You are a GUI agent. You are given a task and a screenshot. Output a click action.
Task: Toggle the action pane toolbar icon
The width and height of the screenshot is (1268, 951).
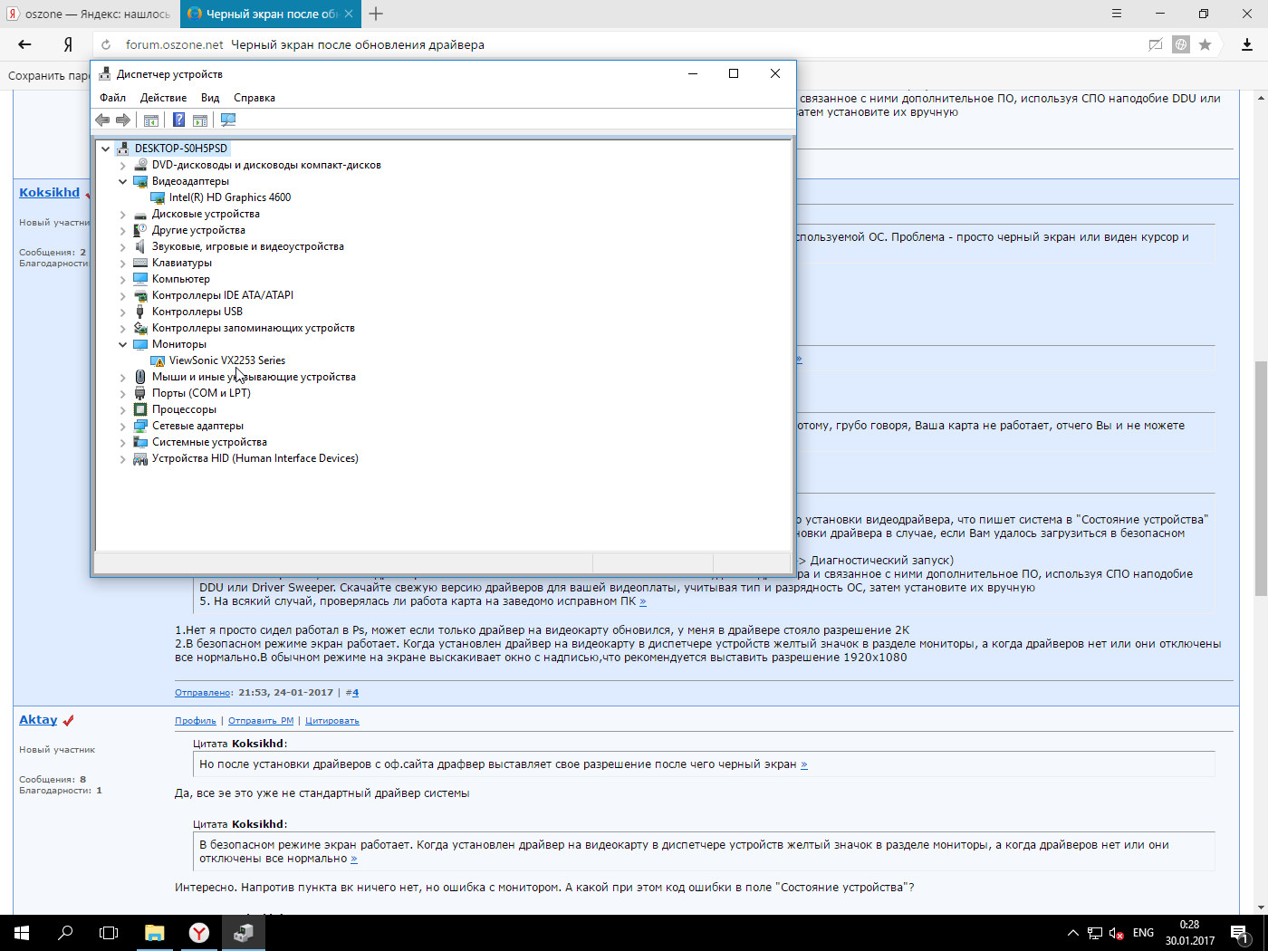[200, 120]
